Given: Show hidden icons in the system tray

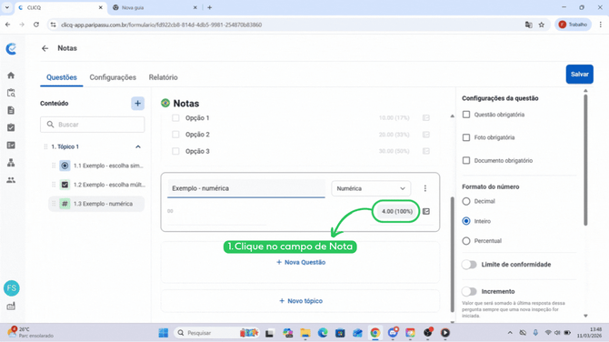Looking at the screenshot, I should click(510, 333).
